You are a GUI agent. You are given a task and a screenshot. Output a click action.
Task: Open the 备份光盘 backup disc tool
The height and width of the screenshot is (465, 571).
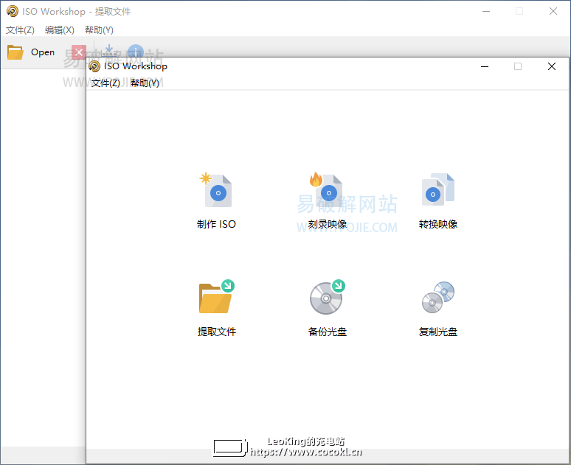click(327, 308)
